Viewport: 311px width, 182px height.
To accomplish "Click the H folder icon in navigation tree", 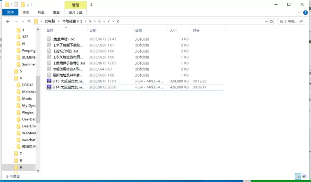I will 18,44.
